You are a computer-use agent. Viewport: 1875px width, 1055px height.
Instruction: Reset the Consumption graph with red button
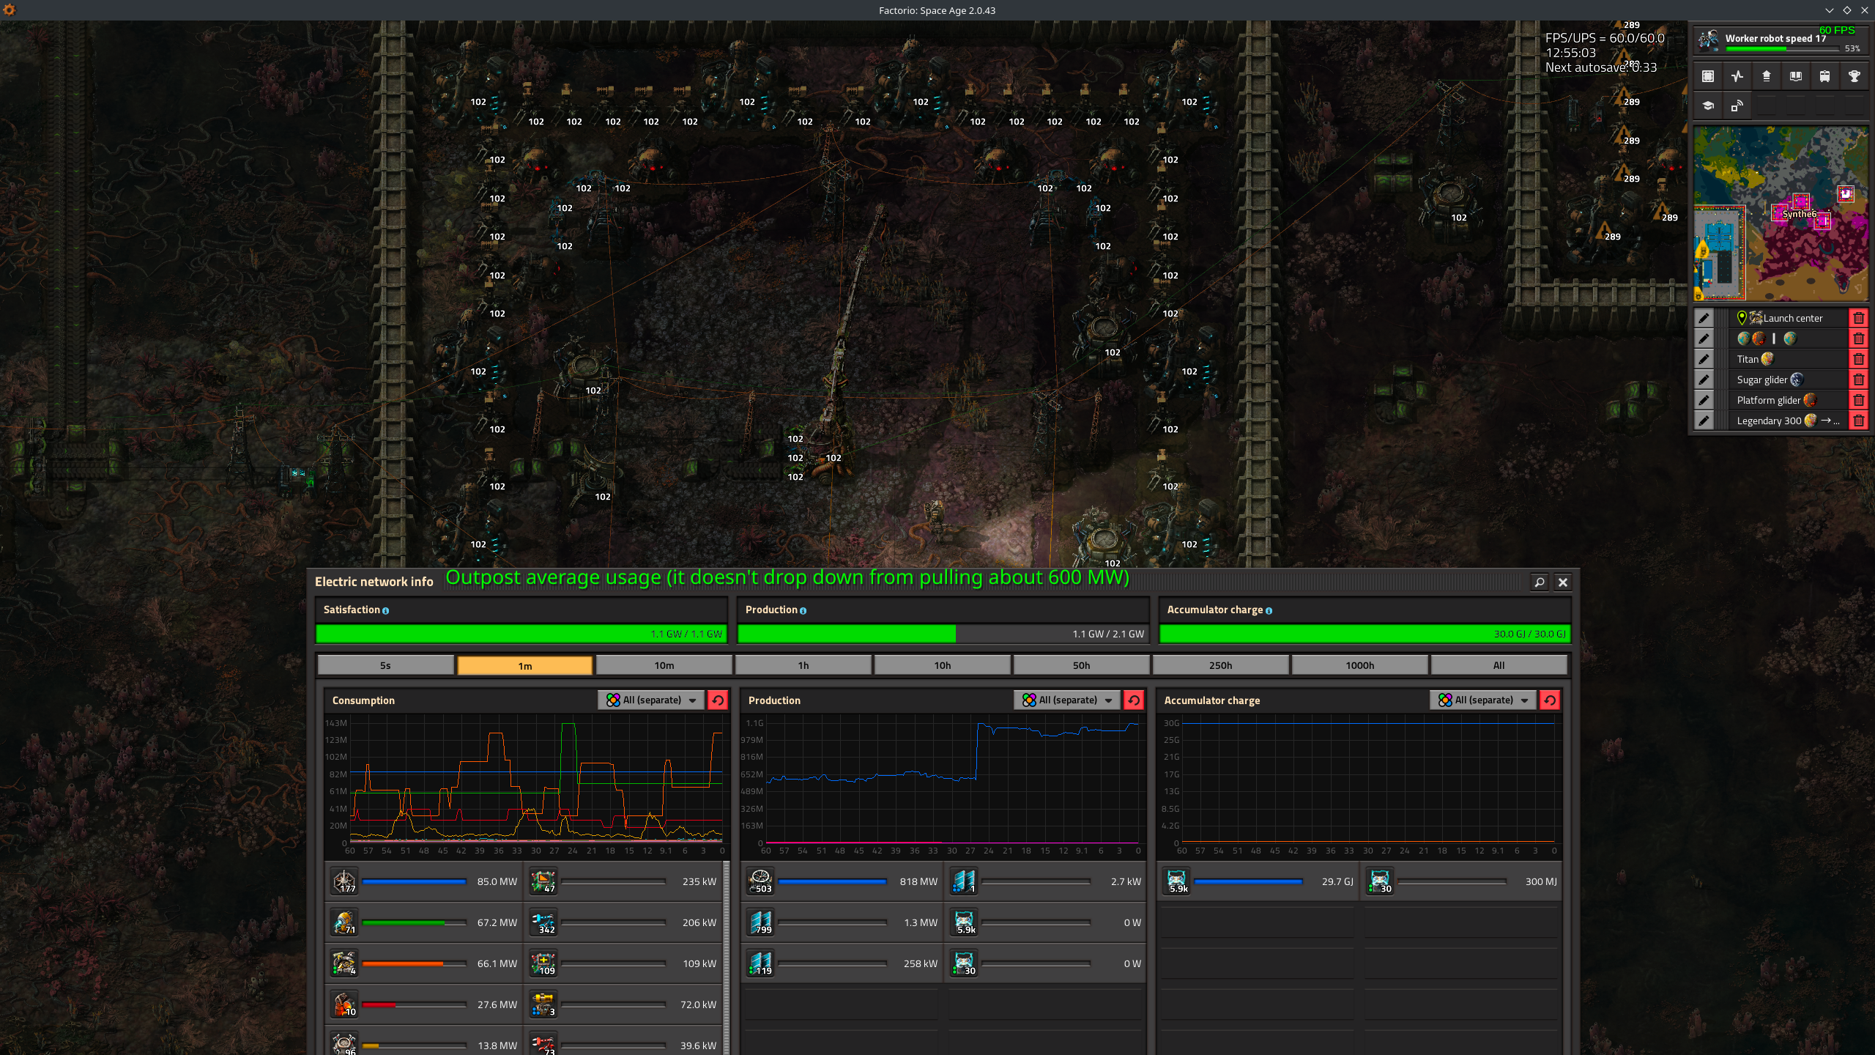pos(718,700)
